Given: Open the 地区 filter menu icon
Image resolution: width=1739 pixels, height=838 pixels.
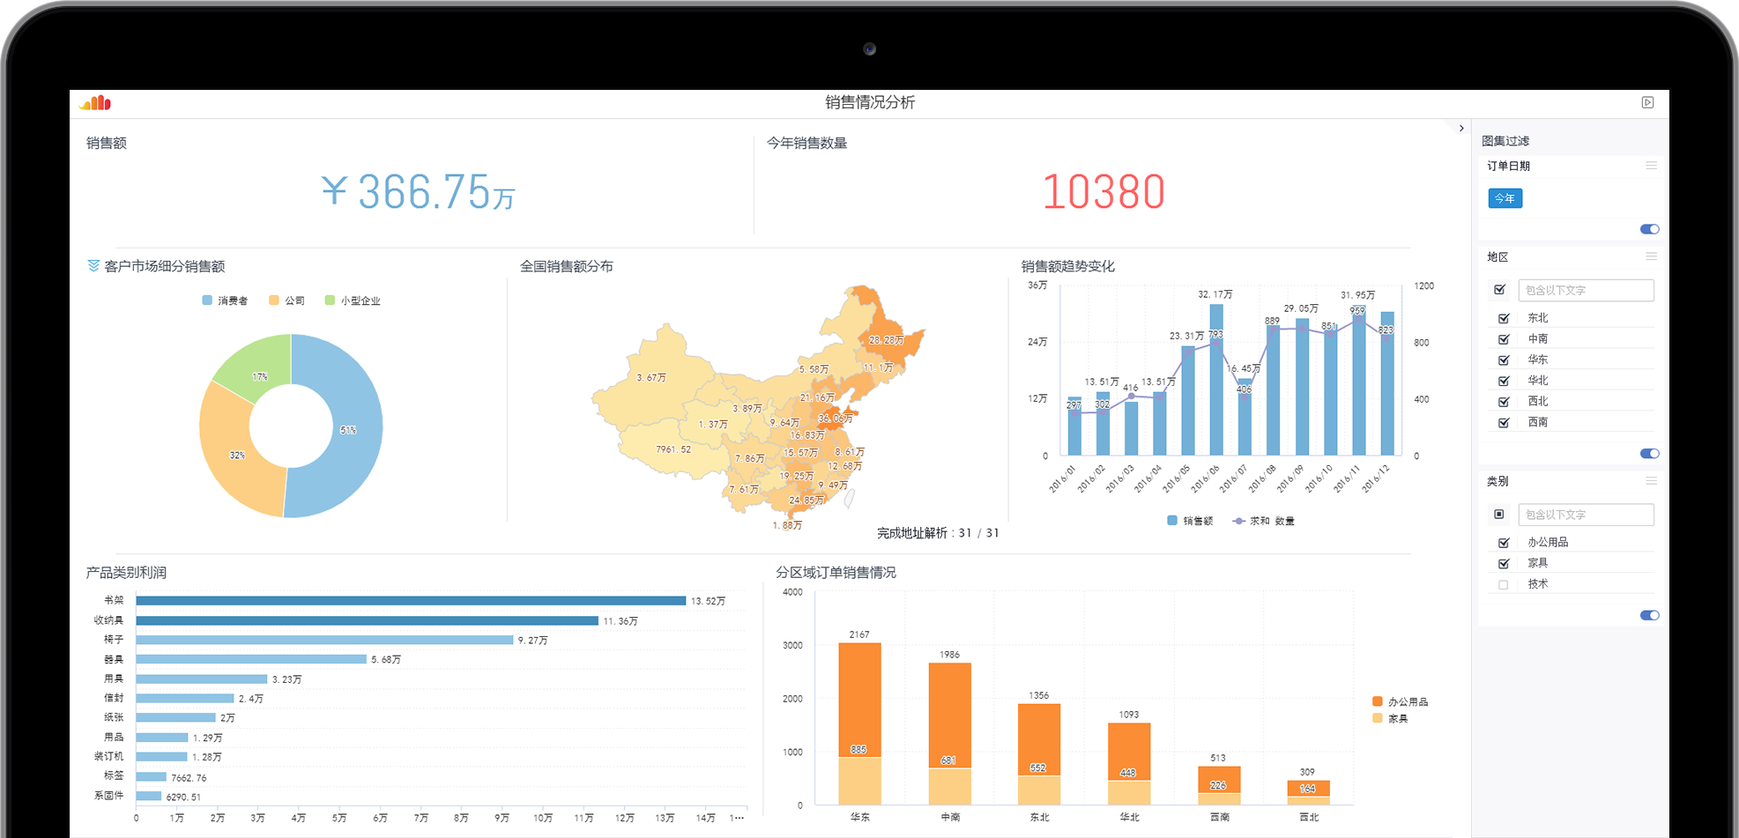Looking at the screenshot, I should pos(1651,256).
